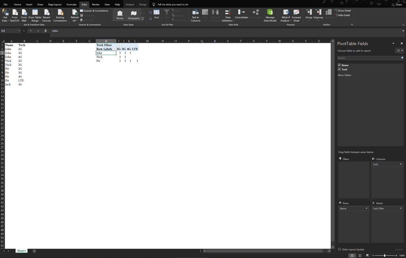Expand the Name Box dropdown
406x258 pixels.
19,31
